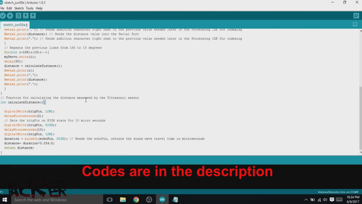The width and height of the screenshot is (362, 204).
Task: Click the line 'delayMicroseconds(2);'
Action: click(23, 116)
